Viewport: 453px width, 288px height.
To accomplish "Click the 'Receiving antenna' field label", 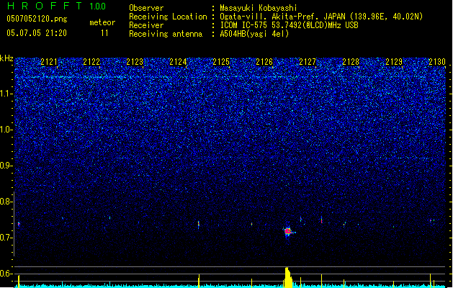I will pyautogui.click(x=166, y=34).
